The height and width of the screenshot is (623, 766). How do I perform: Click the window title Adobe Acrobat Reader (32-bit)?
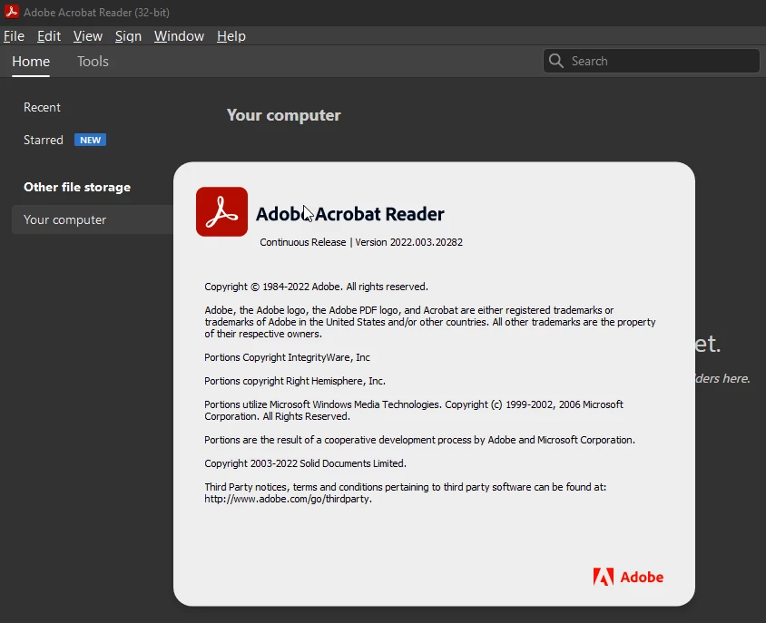pos(97,12)
